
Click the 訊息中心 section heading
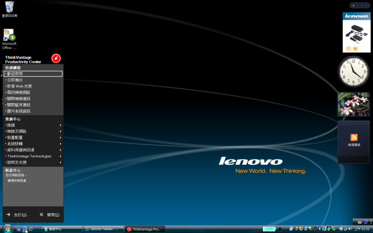pyautogui.click(x=13, y=170)
